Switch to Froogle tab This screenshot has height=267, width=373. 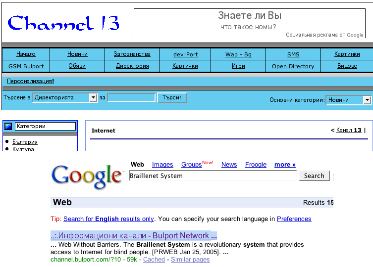tap(256, 164)
